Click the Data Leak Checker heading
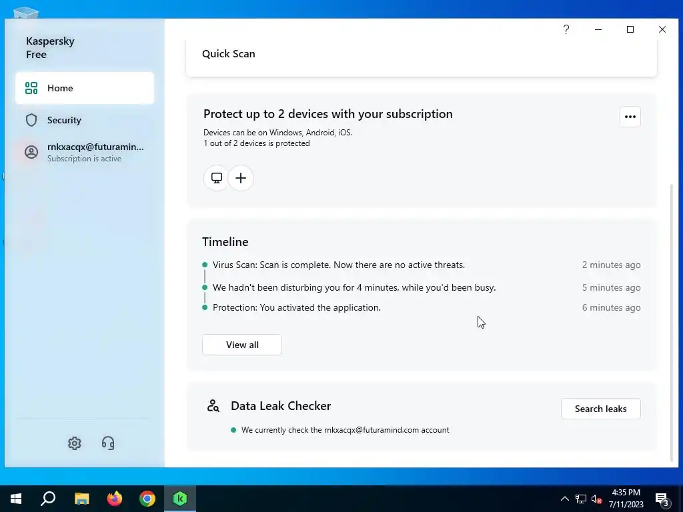This screenshot has height=512, width=683. (281, 406)
